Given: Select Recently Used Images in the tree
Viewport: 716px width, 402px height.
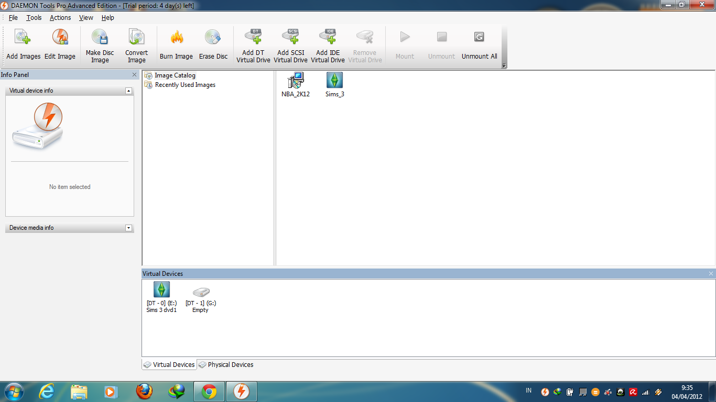Looking at the screenshot, I should pyautogui.click(x=180, y=85).
